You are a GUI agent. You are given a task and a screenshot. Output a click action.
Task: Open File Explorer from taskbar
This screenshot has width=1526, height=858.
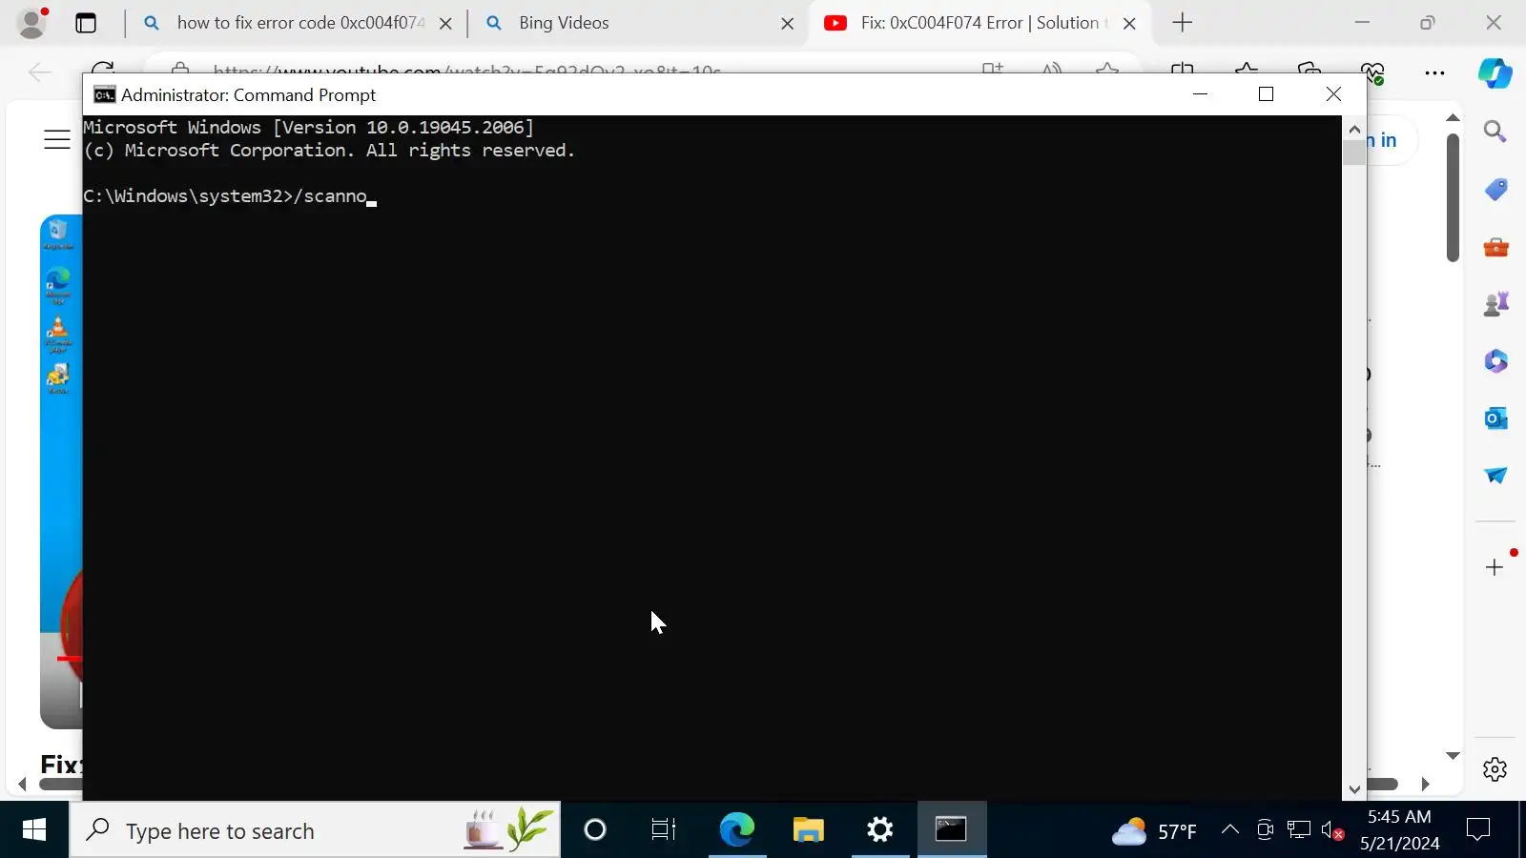tap(808, 830)
